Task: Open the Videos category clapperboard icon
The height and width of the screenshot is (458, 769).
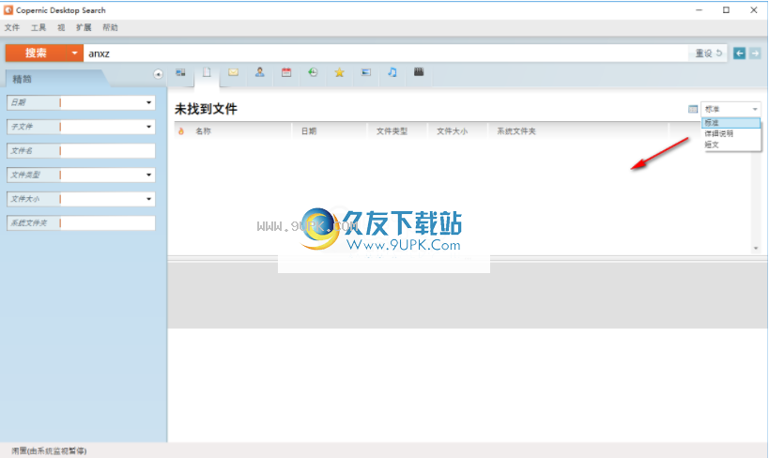Action: point(419,72)
